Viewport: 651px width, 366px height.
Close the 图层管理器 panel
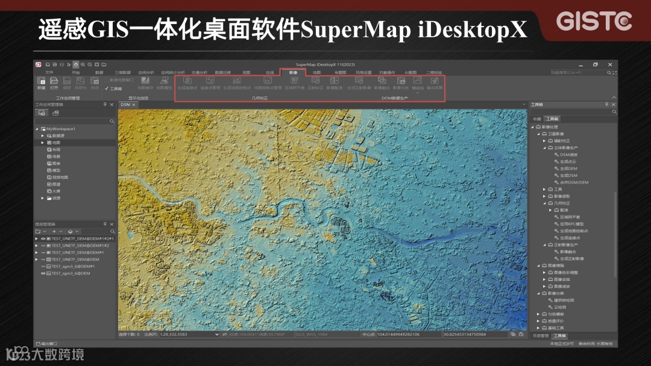click(112, 225)
